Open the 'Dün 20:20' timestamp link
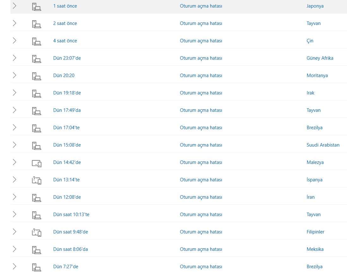 tap(64, 76)
